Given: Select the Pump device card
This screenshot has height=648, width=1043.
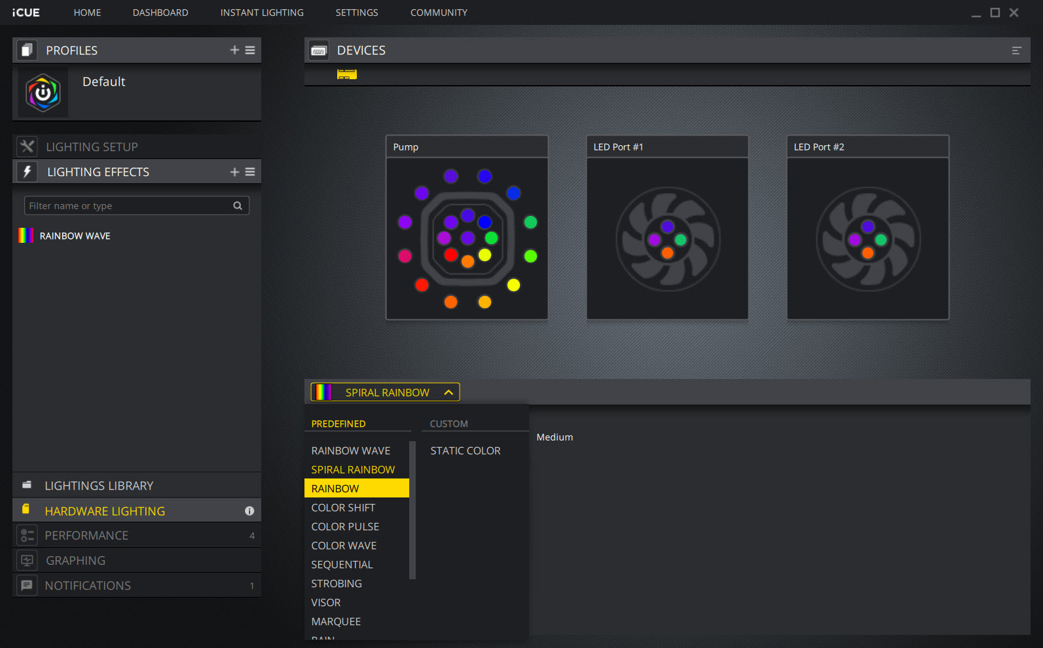Looking at the screenshot, I should [x=467, y=227].
